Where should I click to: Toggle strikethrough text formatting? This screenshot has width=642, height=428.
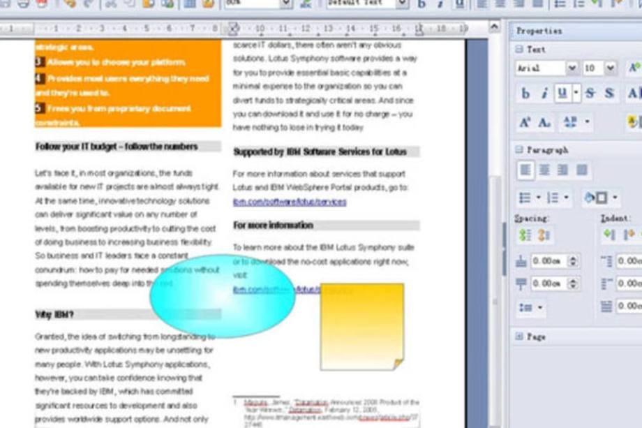[x=590, y=94]
